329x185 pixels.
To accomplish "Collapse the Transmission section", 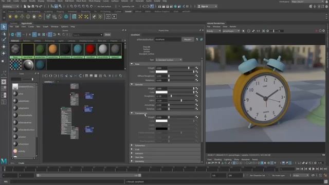I will pyautogui.click(x=132, y=113).
